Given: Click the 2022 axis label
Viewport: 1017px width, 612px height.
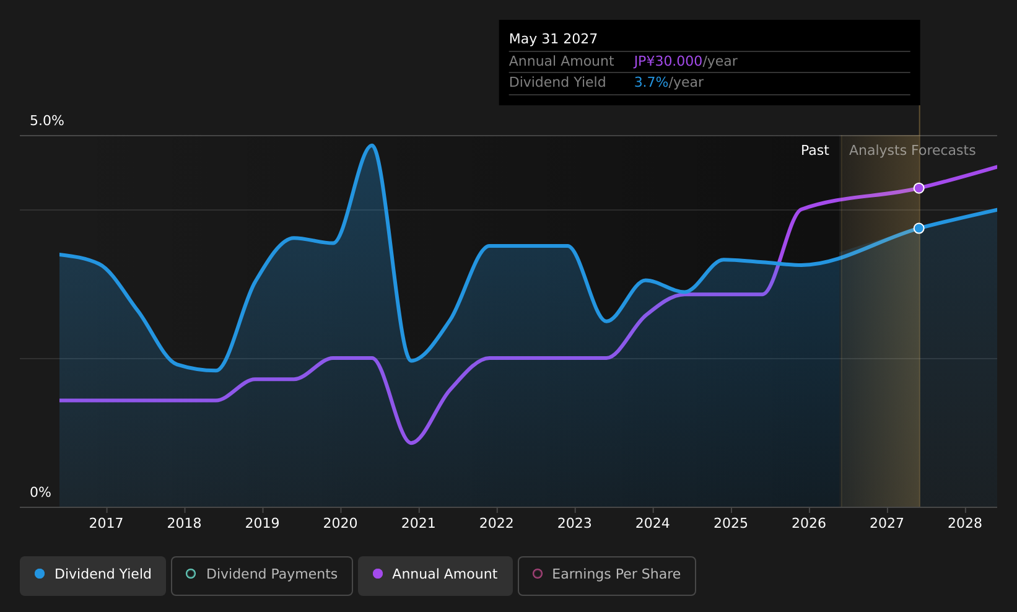Looking at the screenshot, I should (497, 523).
